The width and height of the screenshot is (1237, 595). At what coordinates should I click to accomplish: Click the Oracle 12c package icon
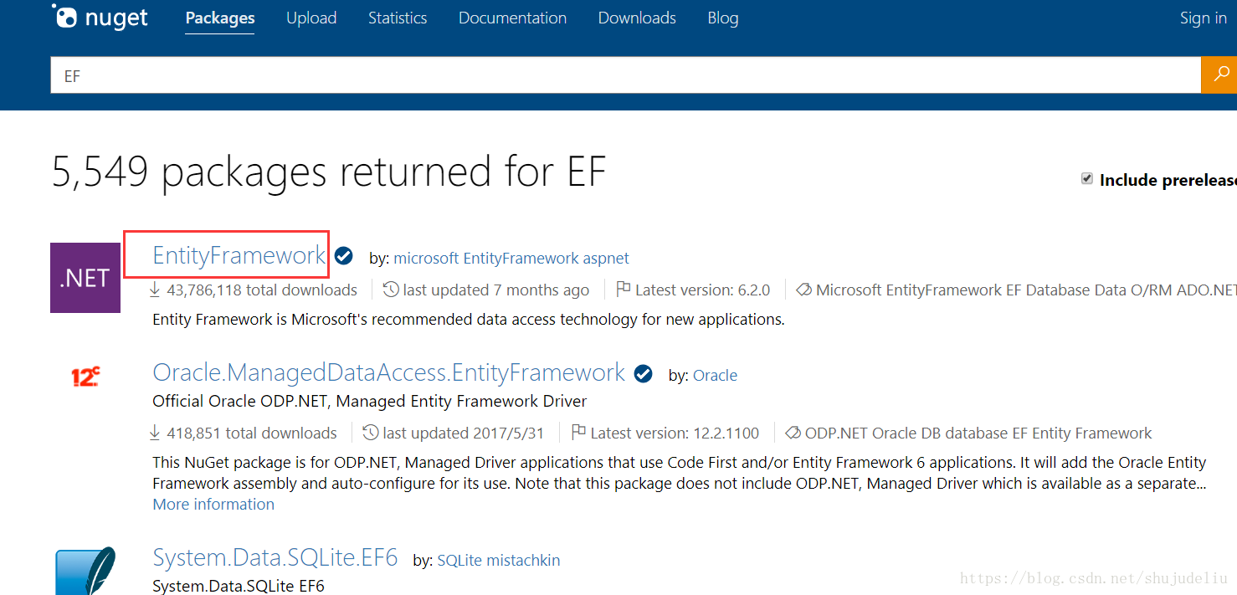point(85,377)
